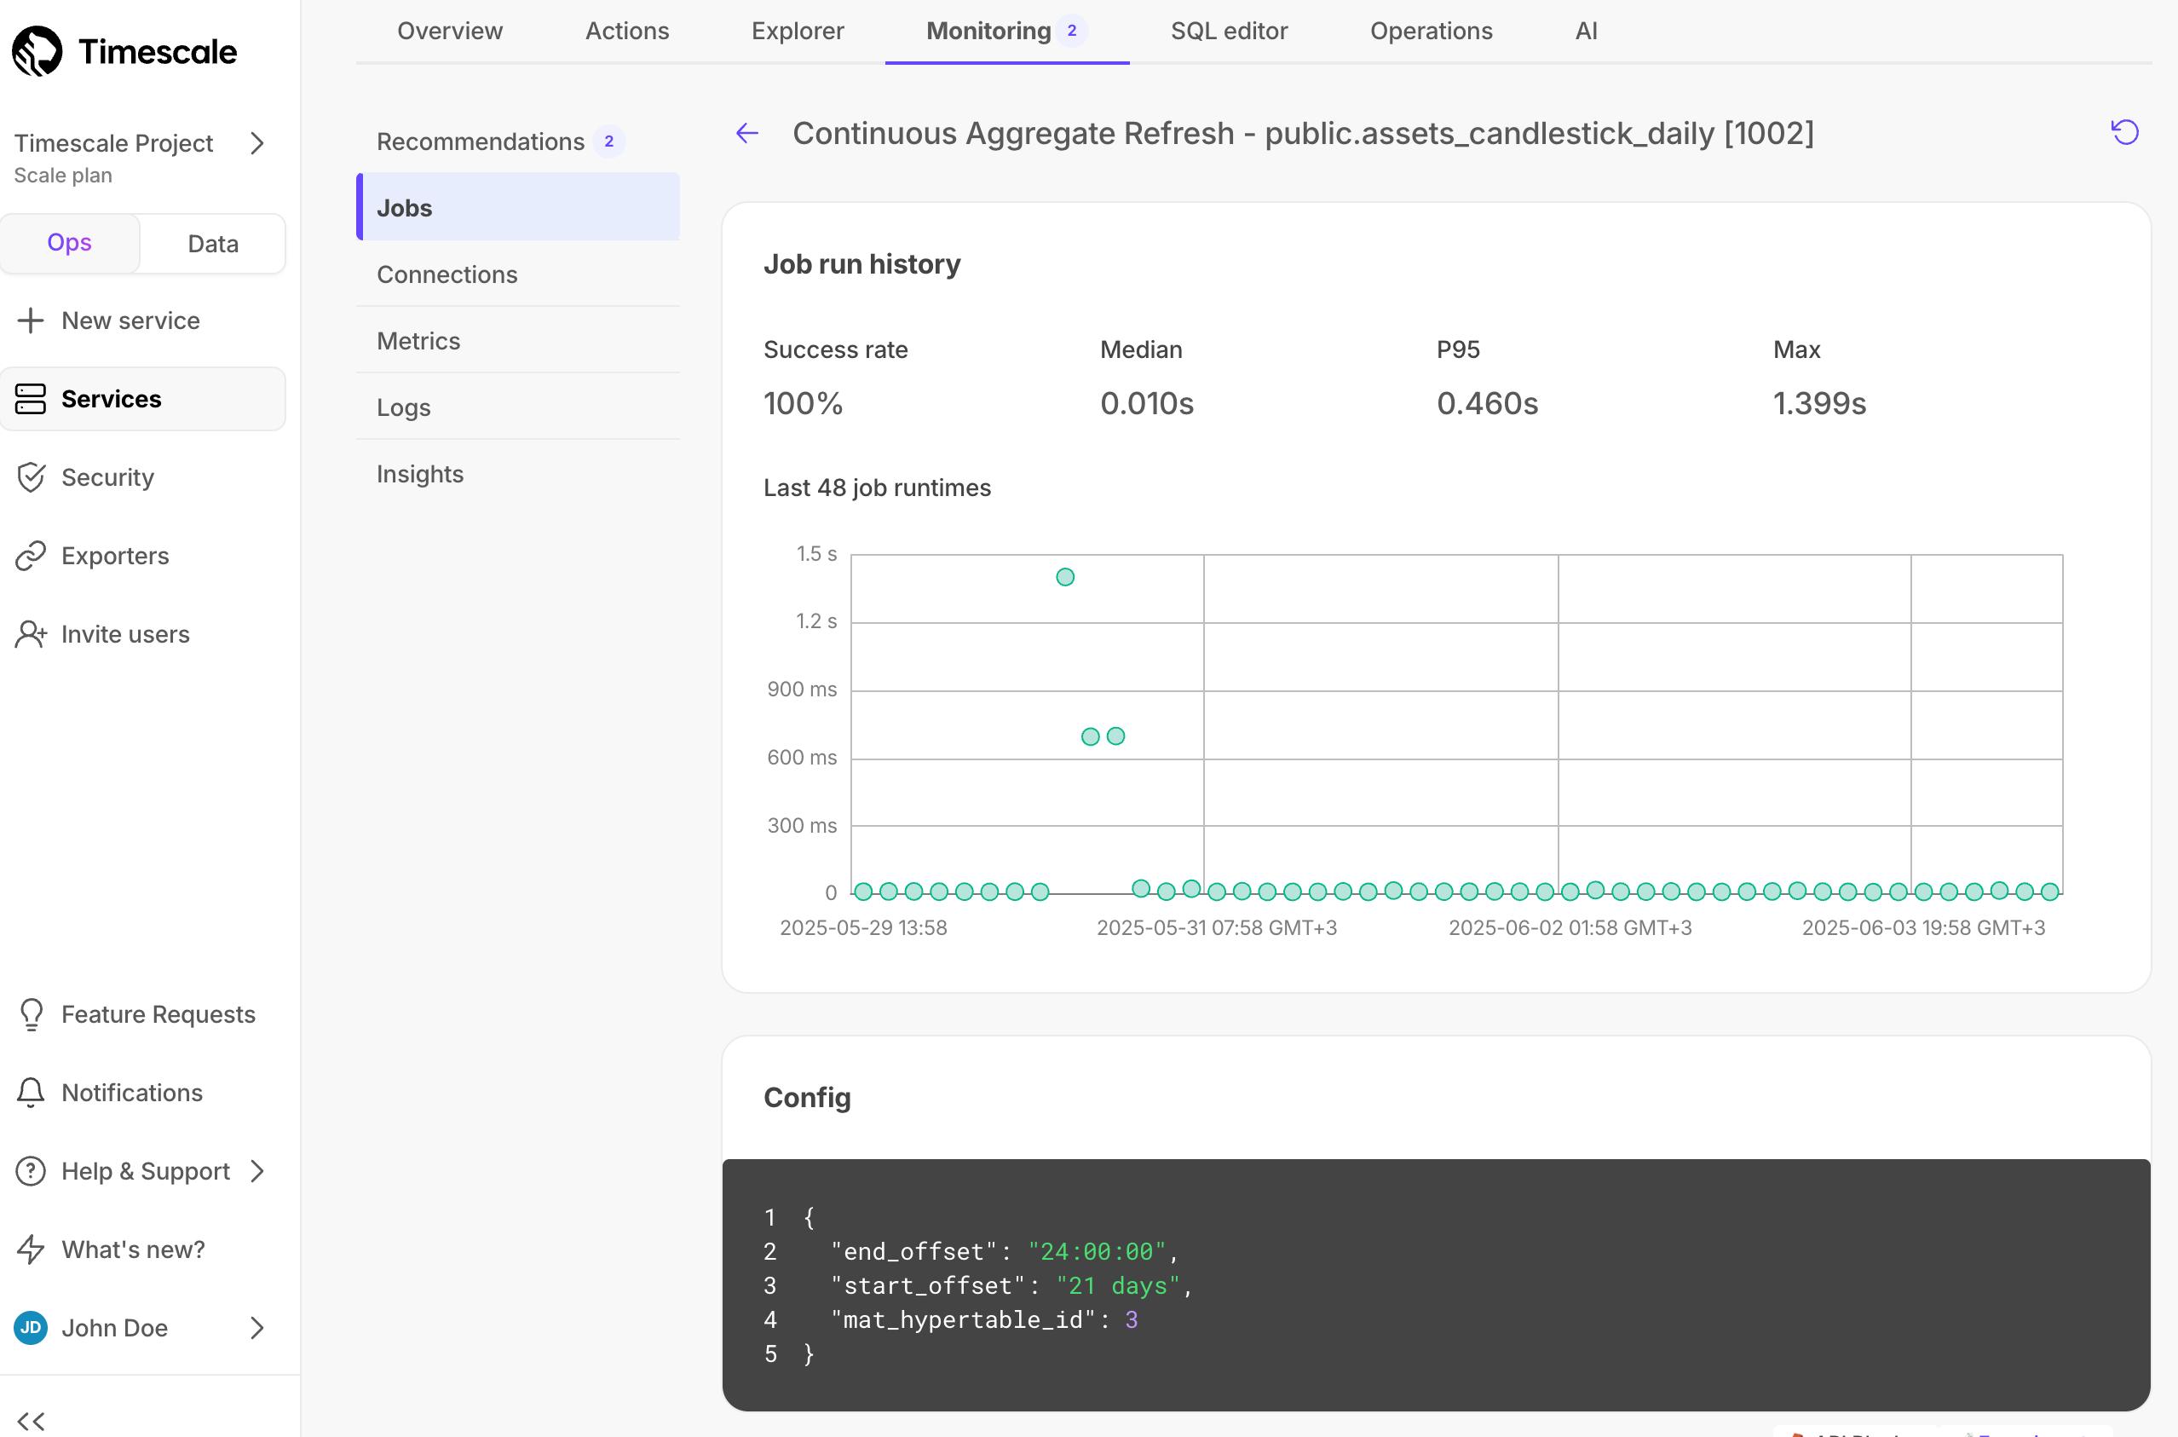Click left data point near 600 ms
The image size is (2178, 1437).
pos(1090,737)
